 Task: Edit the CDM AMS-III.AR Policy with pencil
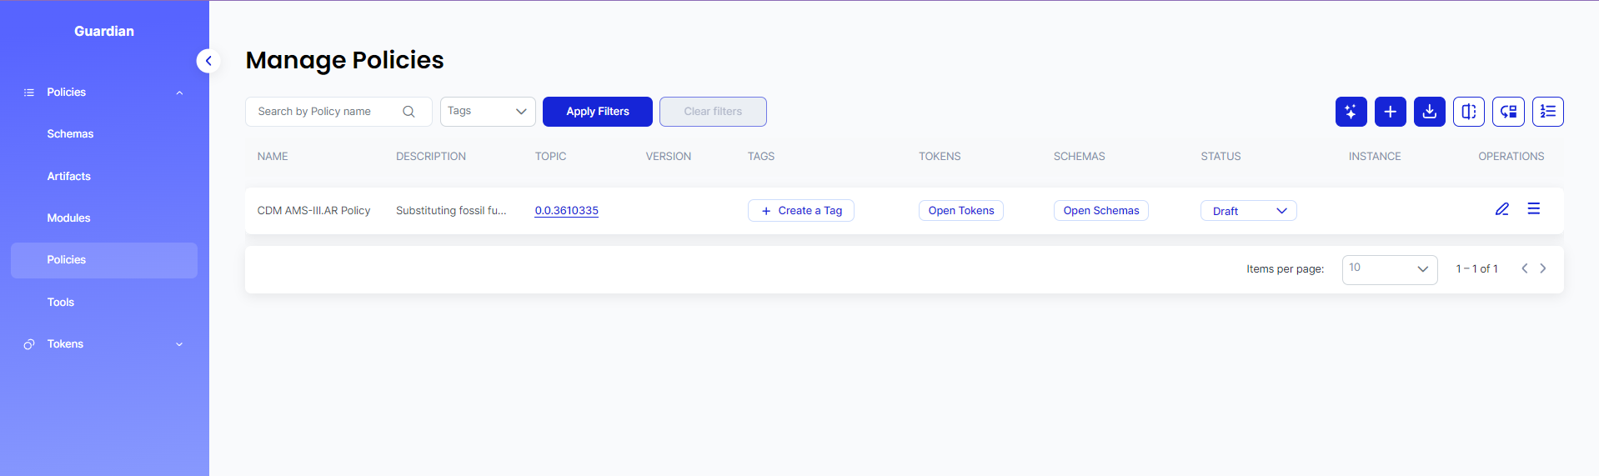pyautogui.click(x=1501, y=209)
